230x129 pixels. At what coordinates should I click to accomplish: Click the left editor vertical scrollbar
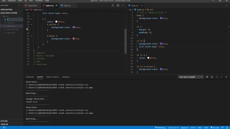pyautogui.click(x=125, y=41)
